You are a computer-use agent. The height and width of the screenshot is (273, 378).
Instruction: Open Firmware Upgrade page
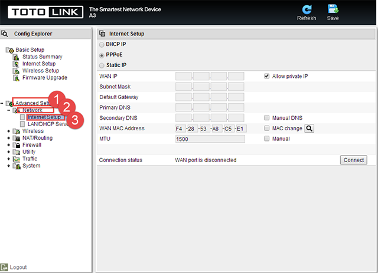[45, 78]
